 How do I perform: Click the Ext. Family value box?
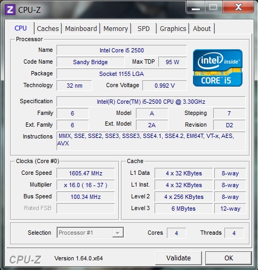pos(72,125)
